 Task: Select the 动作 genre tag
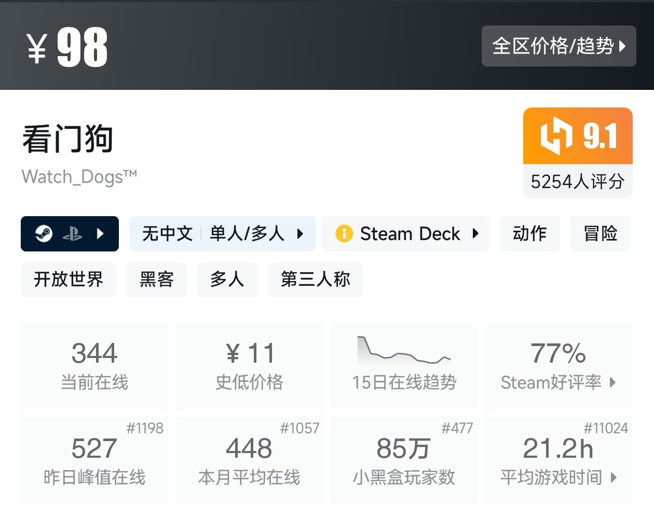530,234
